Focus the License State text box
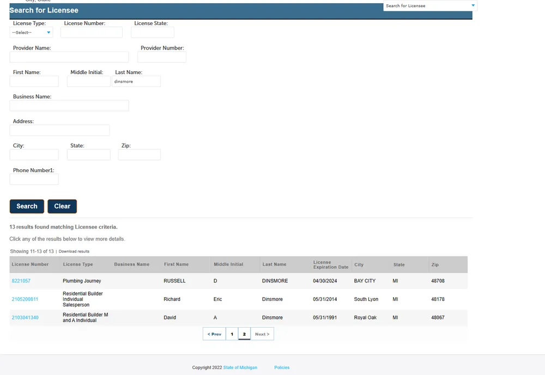 pos(152,33)
